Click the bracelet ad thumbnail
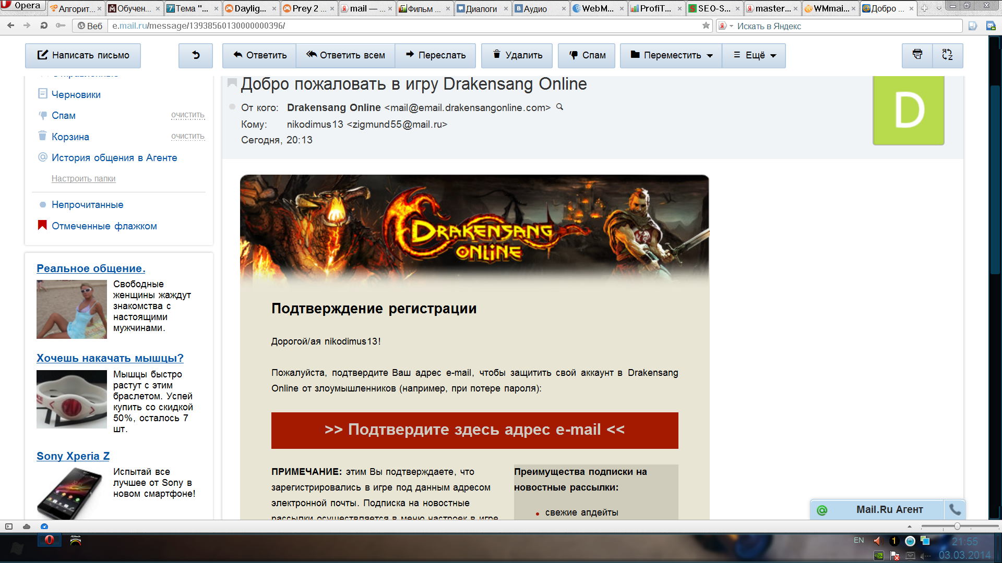This screenshot has height=563, width=1002. pos(71,399)
